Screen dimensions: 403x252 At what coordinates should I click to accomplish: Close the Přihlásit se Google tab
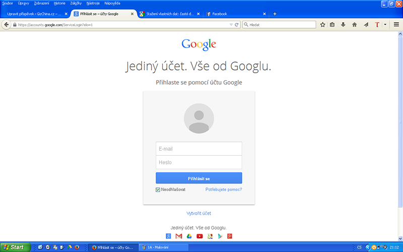click(132, 14)
